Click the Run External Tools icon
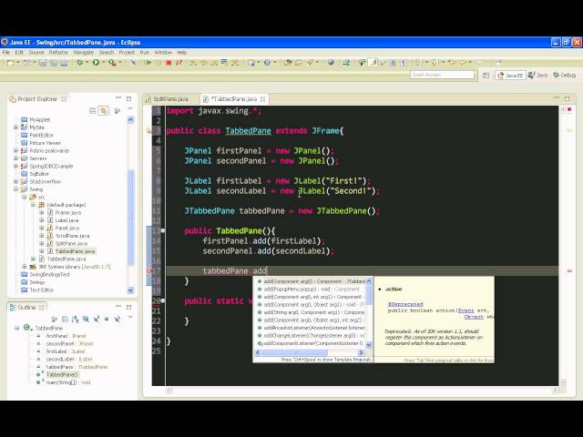Image resolution: width=583 pixels, height=437 pixels. point(112,63)
